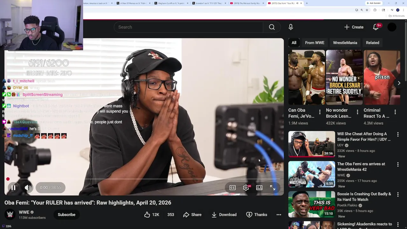Image resolution: width=407 pixels, height=229 pixels.
Task: Play the Oba Femi era WrestleMania thumbnail
Action: point(312,174)
